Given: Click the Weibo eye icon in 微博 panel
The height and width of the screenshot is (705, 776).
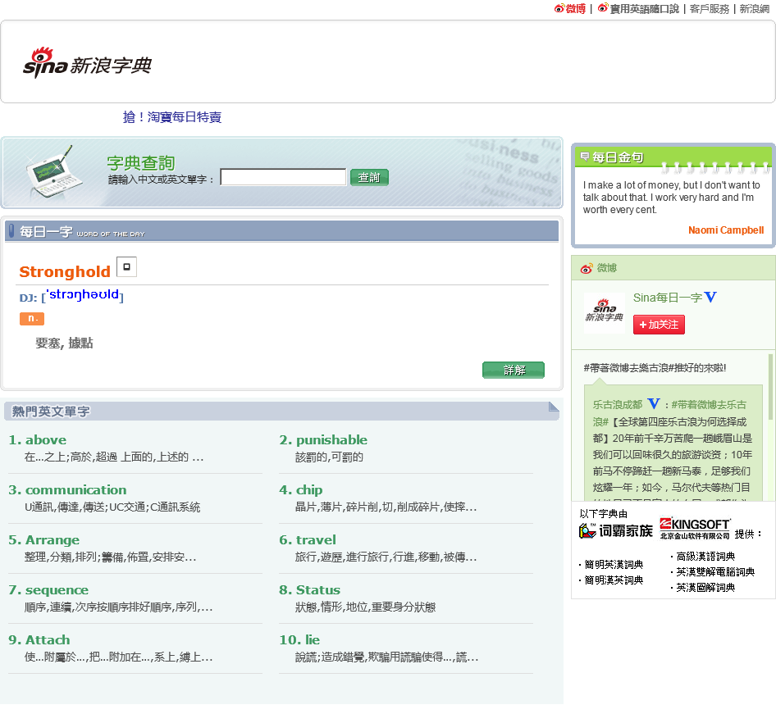Looking at the screenshot, I should tap(587, 269).
